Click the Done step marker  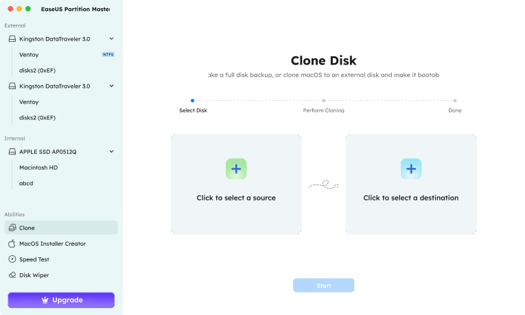[455, 101]
